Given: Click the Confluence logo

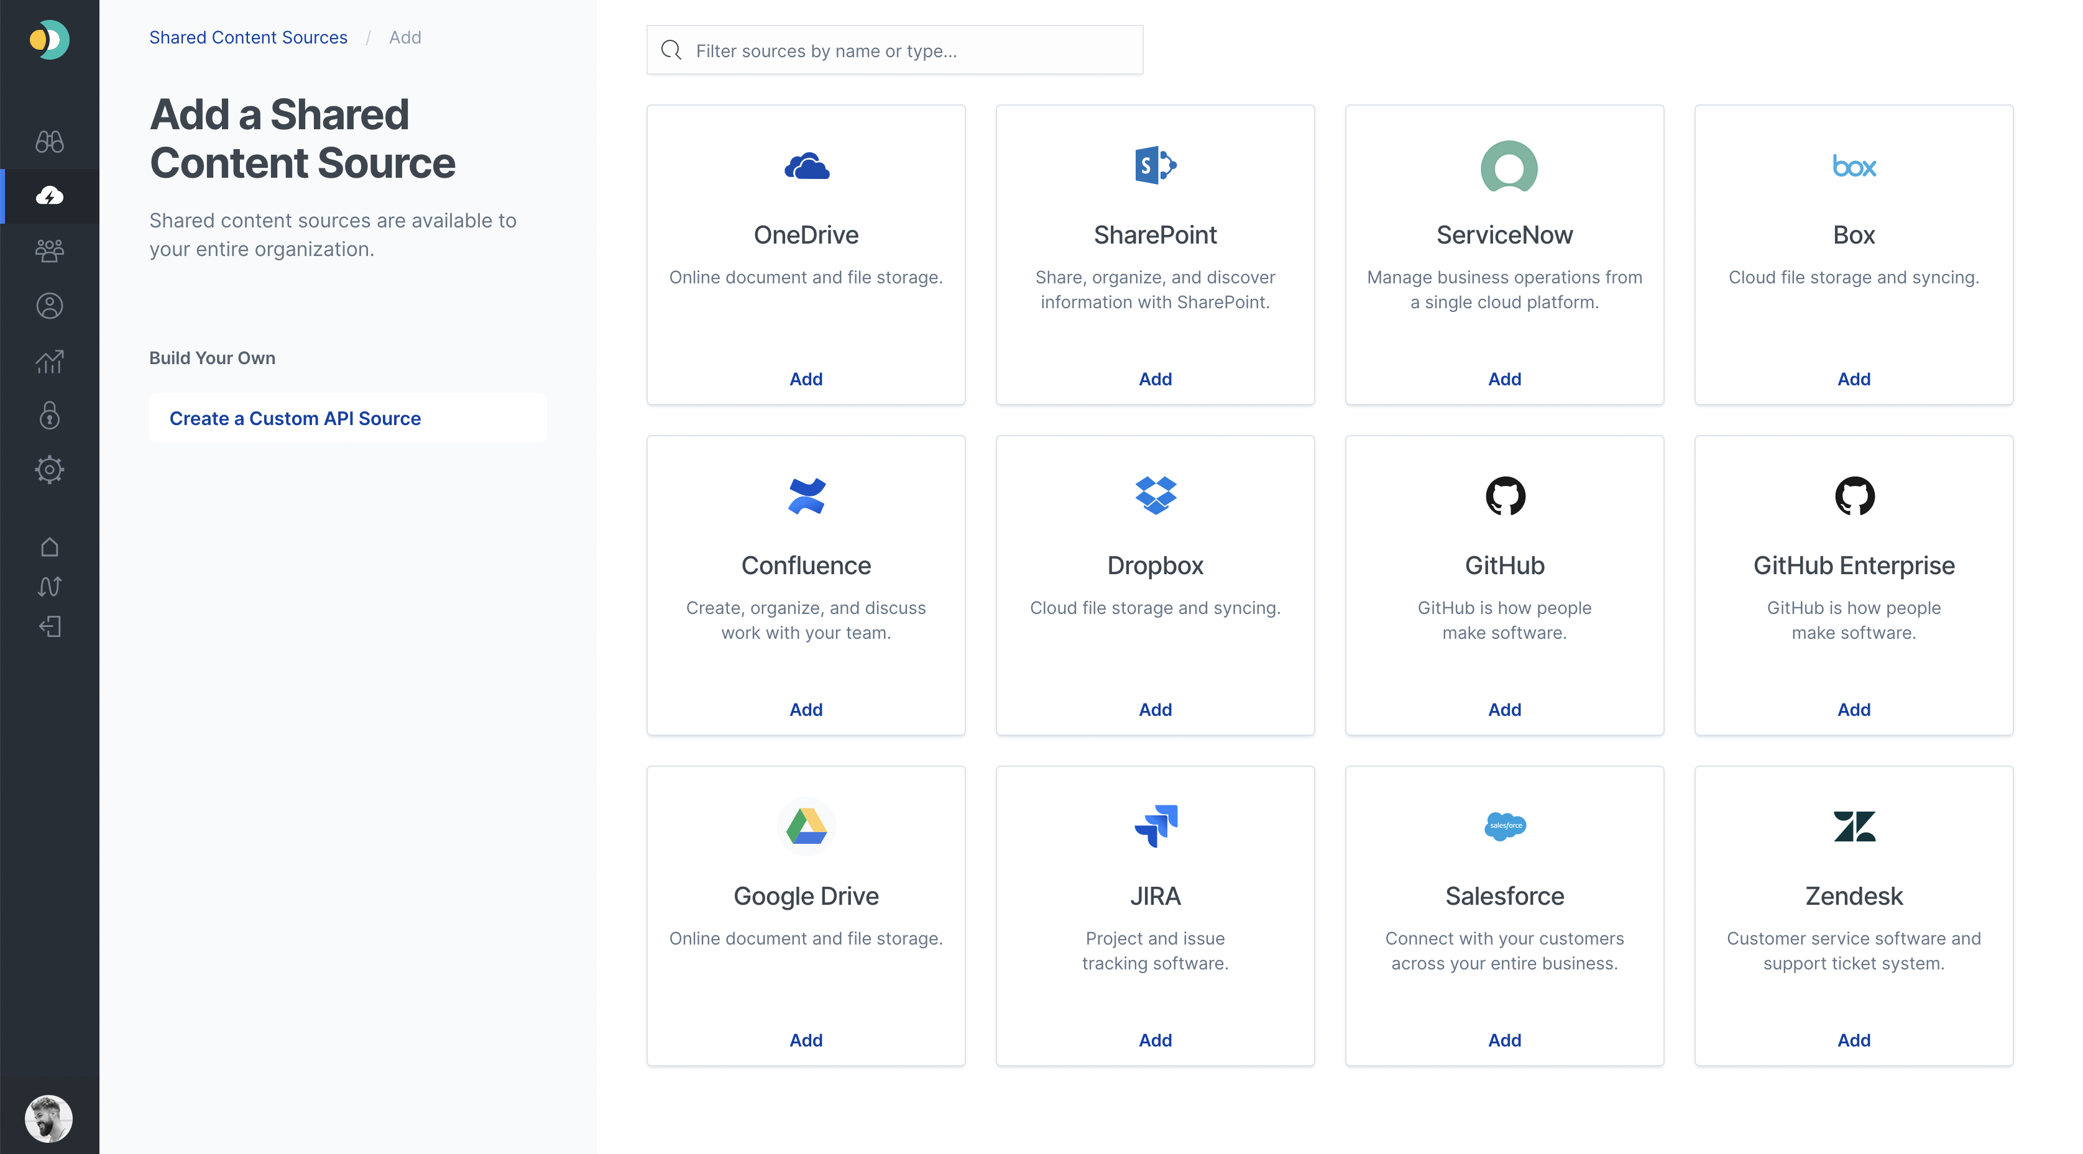Looking at the screenshot, I should tap(806, 496).
